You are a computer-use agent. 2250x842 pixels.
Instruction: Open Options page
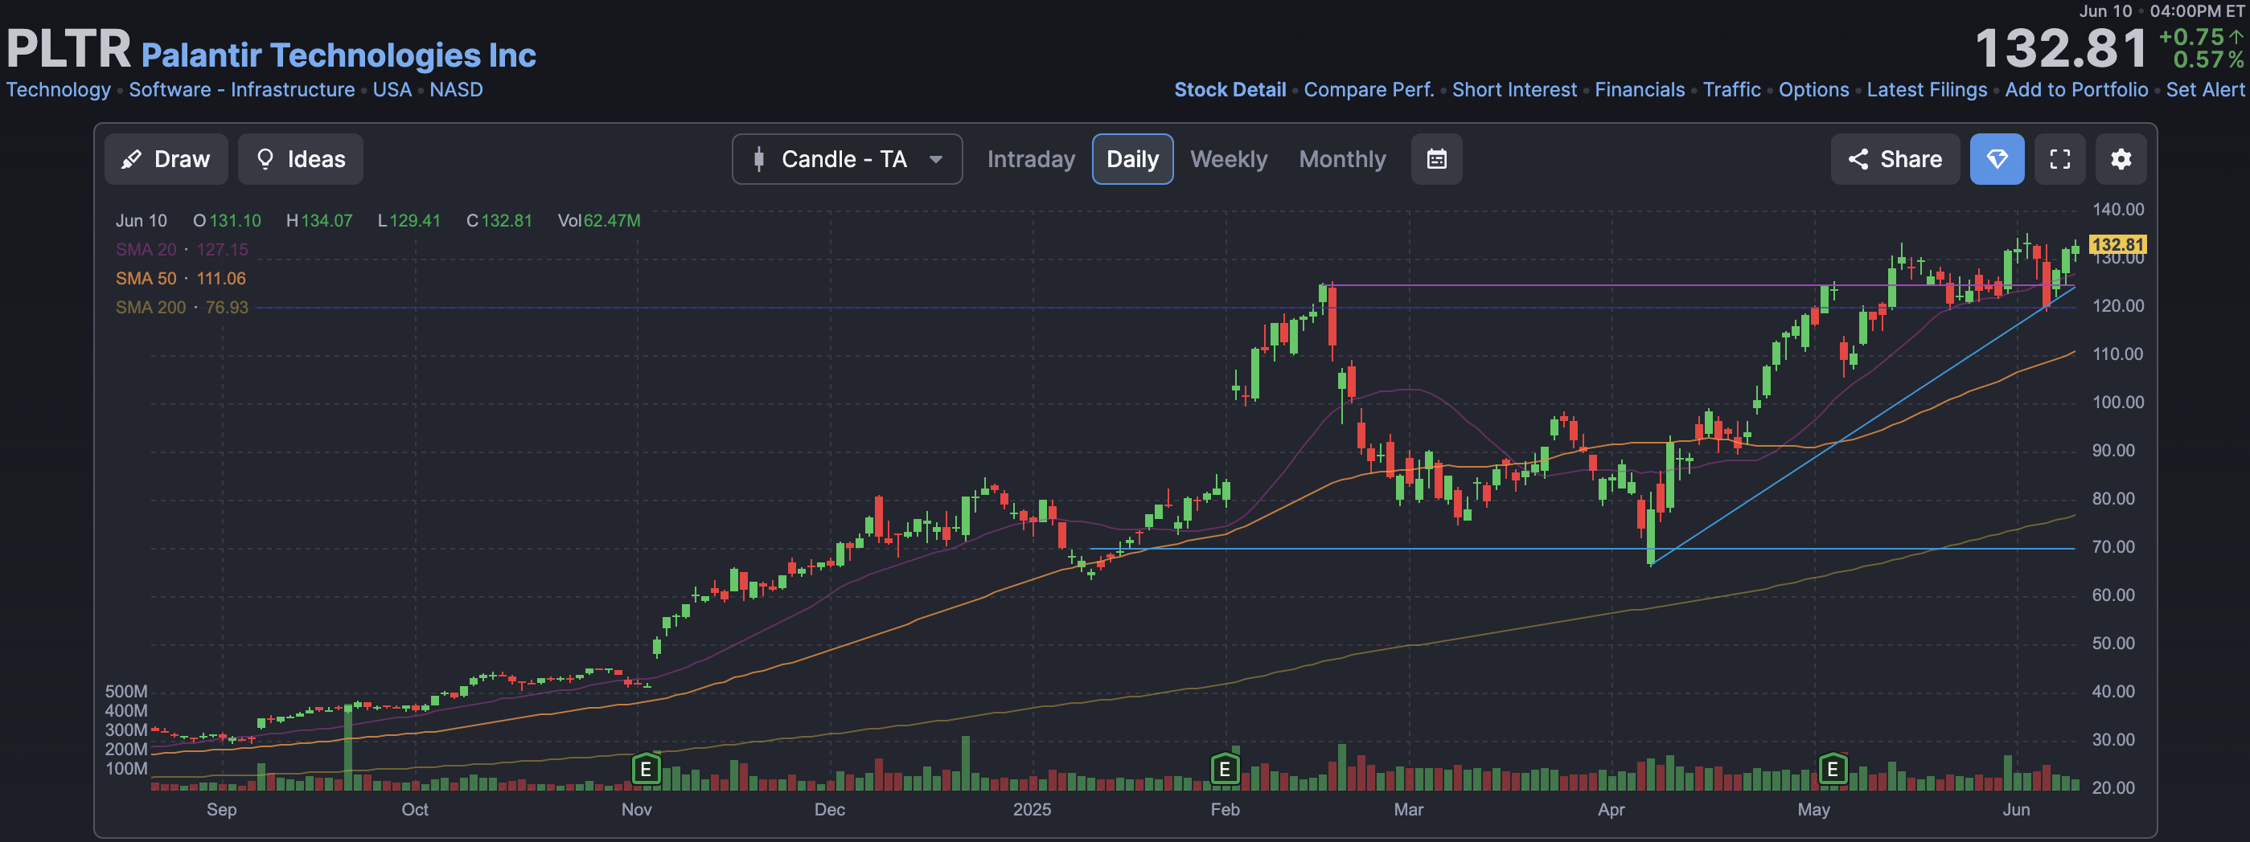pos(1814,90)
